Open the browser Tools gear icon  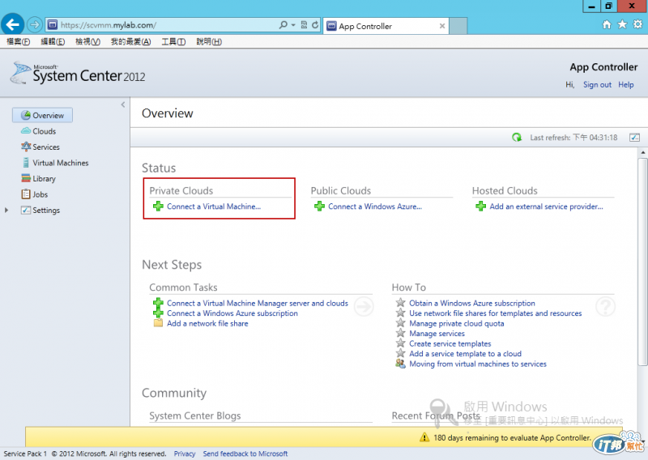(x=638, y=24)
